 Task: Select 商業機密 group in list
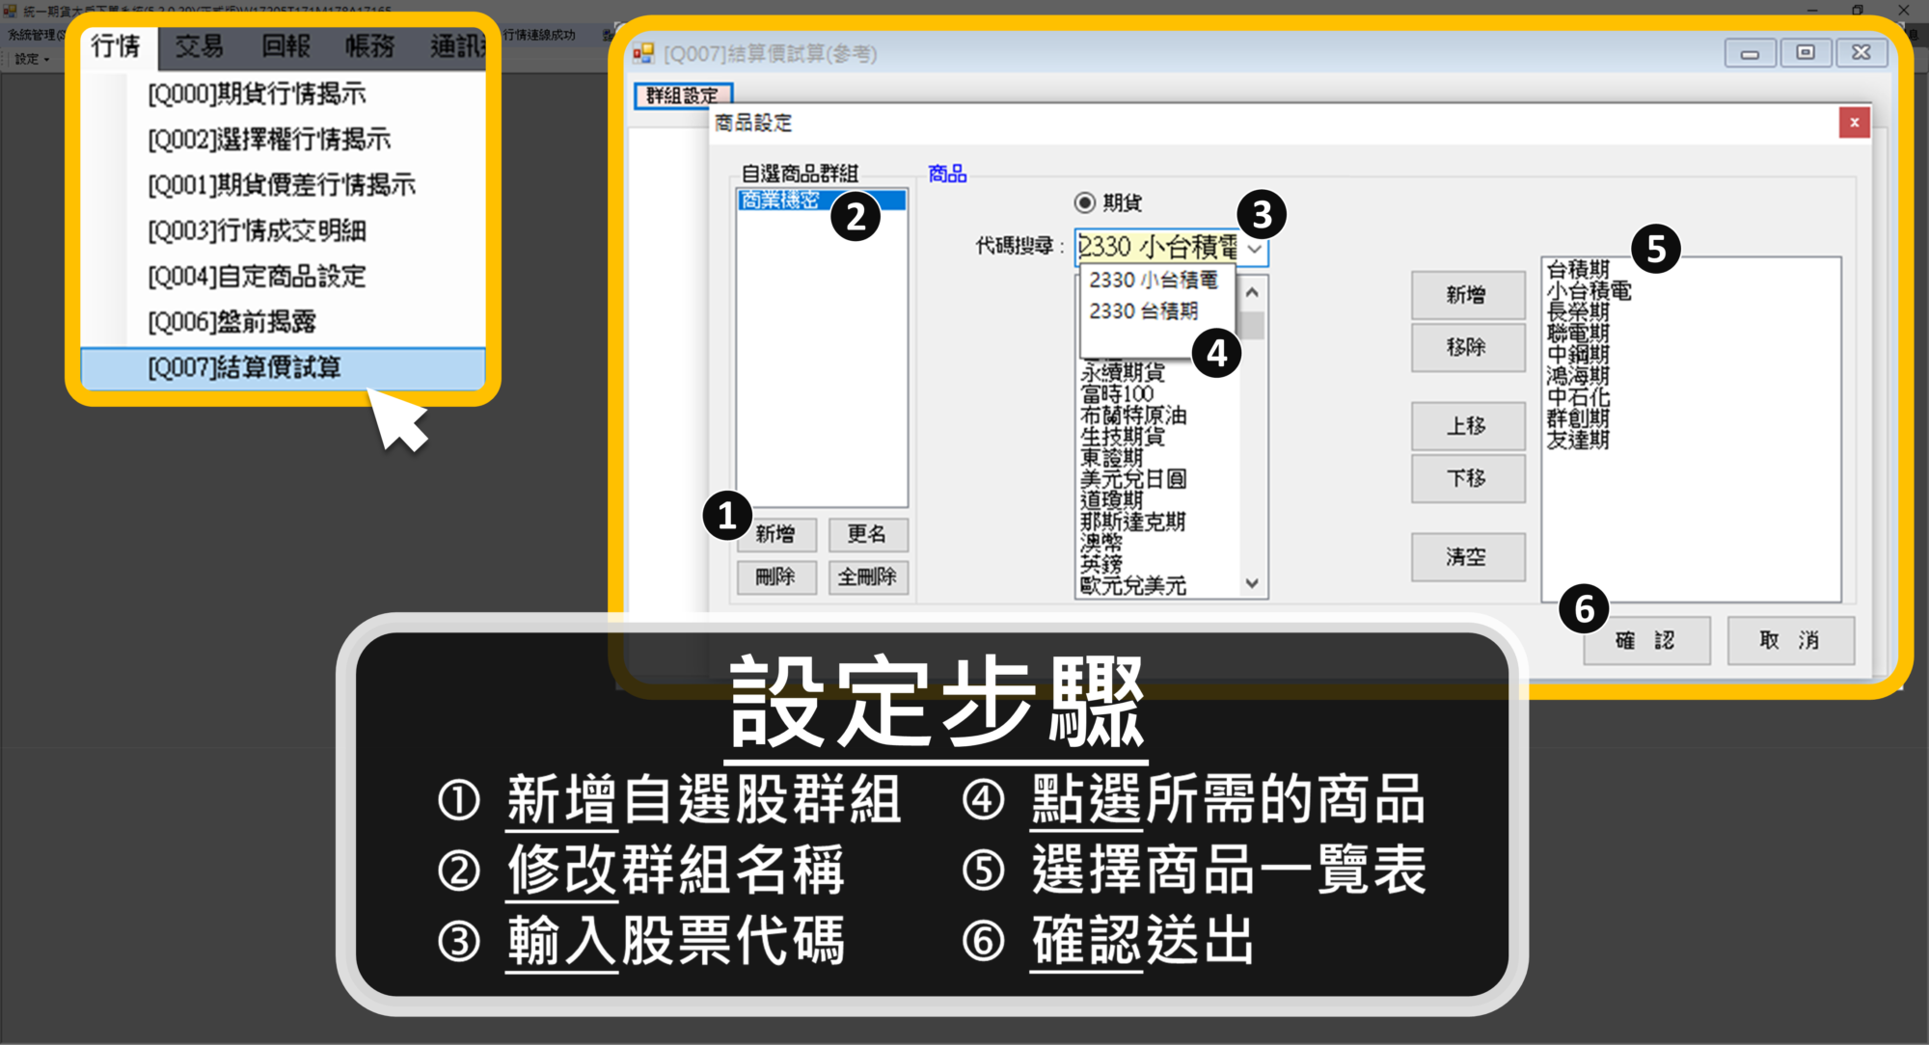pyautogui.click(x=822, y=200)
